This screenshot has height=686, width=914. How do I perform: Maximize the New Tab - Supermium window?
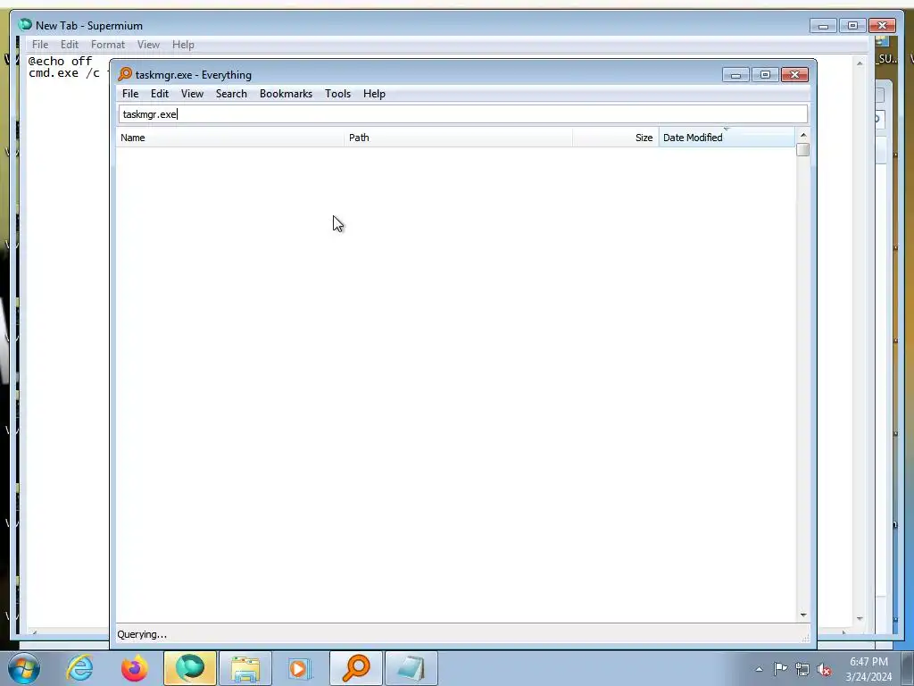click(x=852, y=26)
